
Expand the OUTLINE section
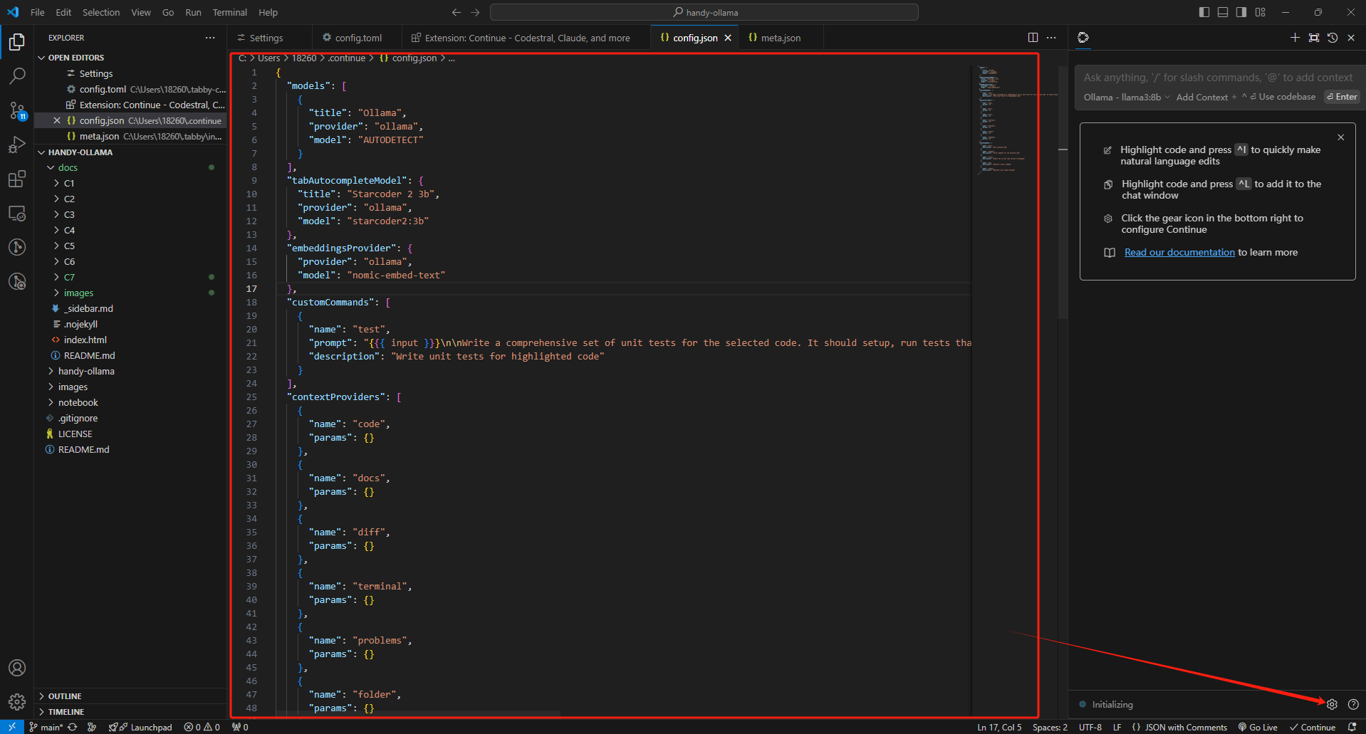point(65,696)
